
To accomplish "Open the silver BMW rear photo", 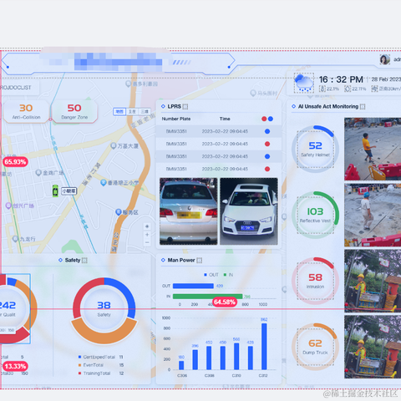I will 189,211.
